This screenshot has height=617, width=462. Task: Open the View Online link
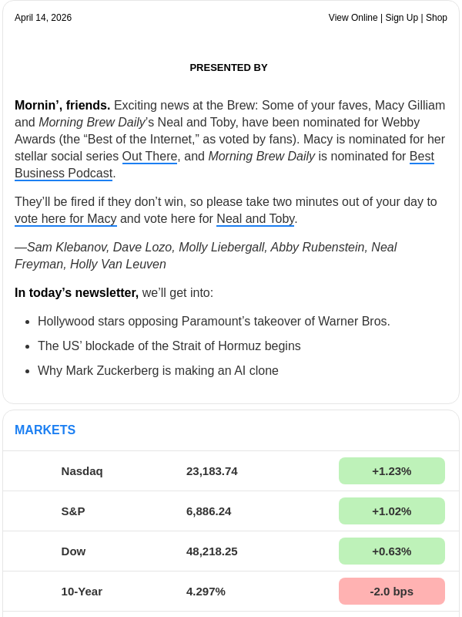click(353, 18)
